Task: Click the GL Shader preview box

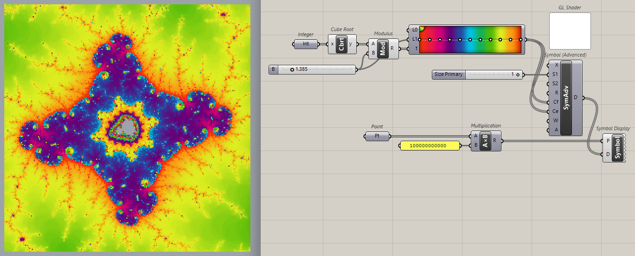Action: click(570, 31)
